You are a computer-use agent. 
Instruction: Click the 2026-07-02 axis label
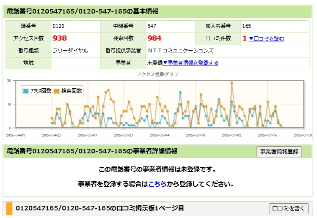click(x=232, y=135)
